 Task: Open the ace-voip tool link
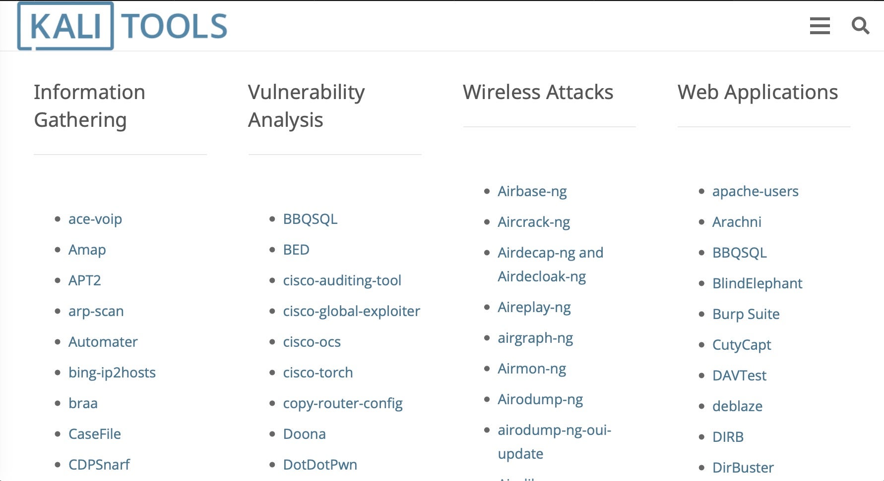[95, 219]
